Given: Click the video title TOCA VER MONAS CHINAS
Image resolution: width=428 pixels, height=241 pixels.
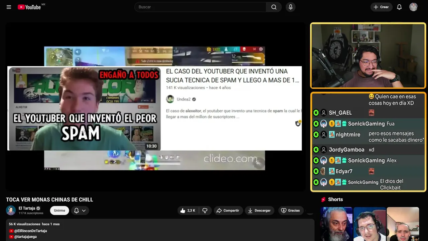Looking at the screenshot, I should (49, 200).
